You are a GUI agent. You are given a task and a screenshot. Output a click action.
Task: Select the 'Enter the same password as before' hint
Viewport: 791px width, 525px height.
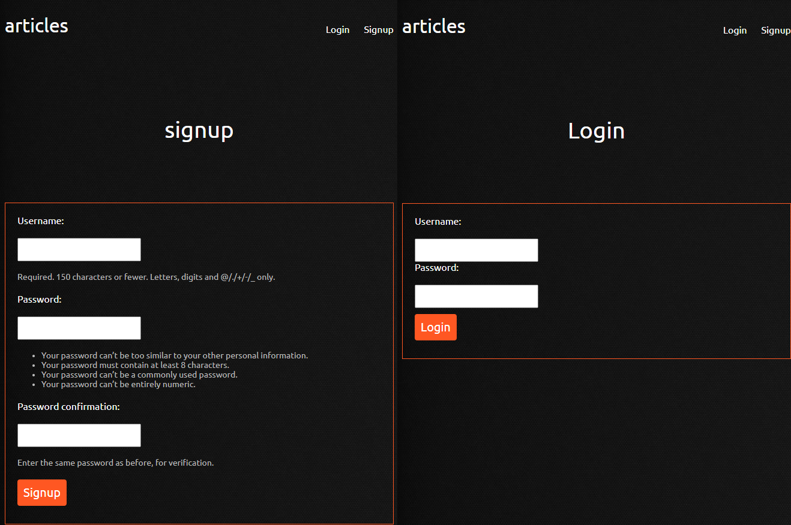pyautogui.click(x=115, y=463)
